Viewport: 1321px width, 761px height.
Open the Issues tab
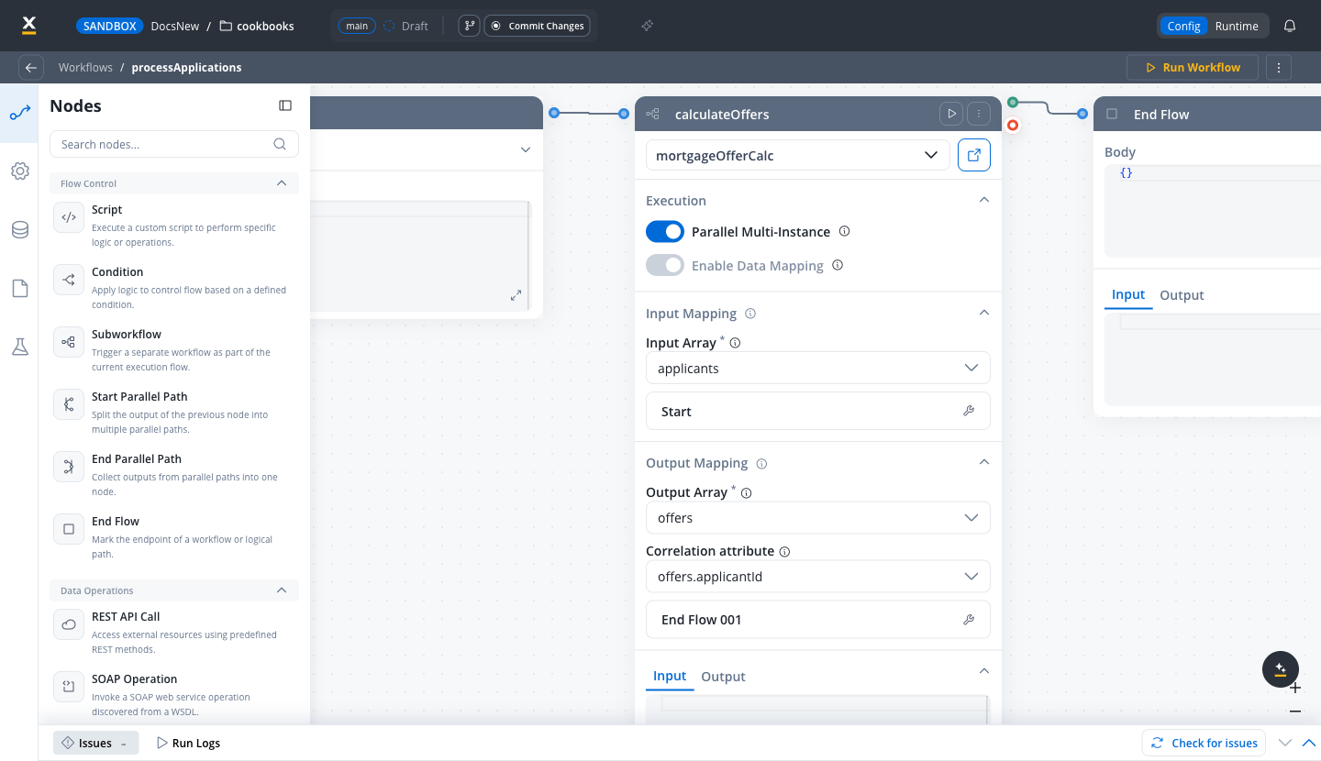pos(95,743)
